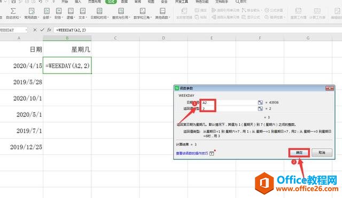Switch to the 数据 Data tab
This screenshot has width=342, height=198.
click(125, 2)
